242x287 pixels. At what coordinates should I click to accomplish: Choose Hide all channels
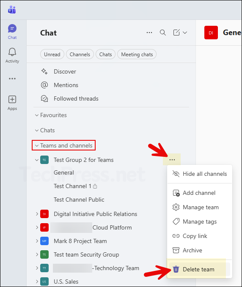(200, 174)
